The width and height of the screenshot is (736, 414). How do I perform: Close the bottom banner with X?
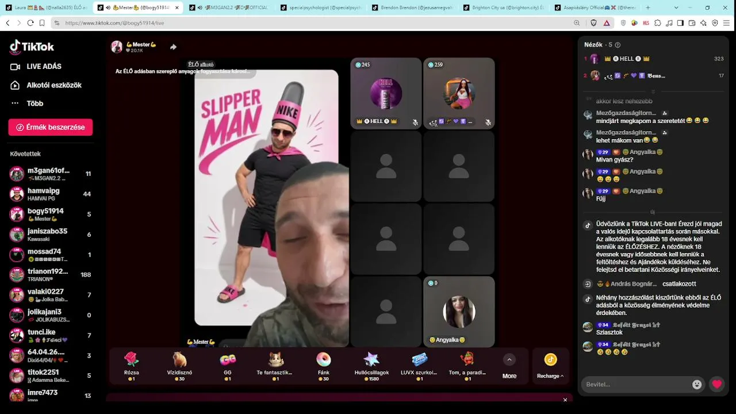tap(565, 400)
